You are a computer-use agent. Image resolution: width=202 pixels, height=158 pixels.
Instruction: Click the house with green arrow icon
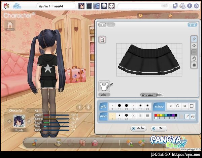pyautogui.click(x=130, y=143)
